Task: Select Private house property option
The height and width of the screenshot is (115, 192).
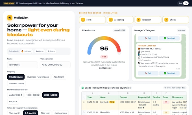Action: (x=16, y=77)
